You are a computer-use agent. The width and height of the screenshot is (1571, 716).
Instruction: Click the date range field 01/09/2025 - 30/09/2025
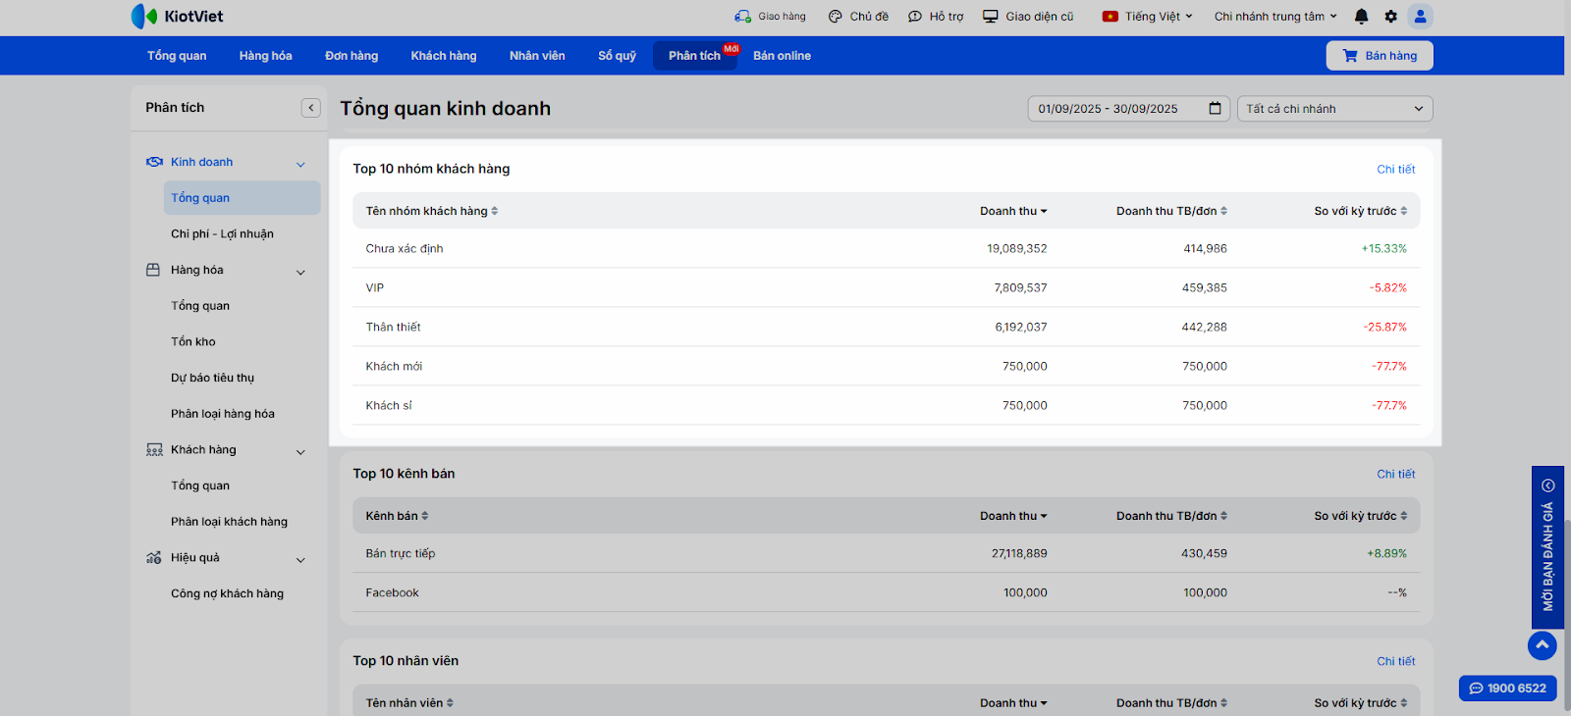click(1128, 109)
